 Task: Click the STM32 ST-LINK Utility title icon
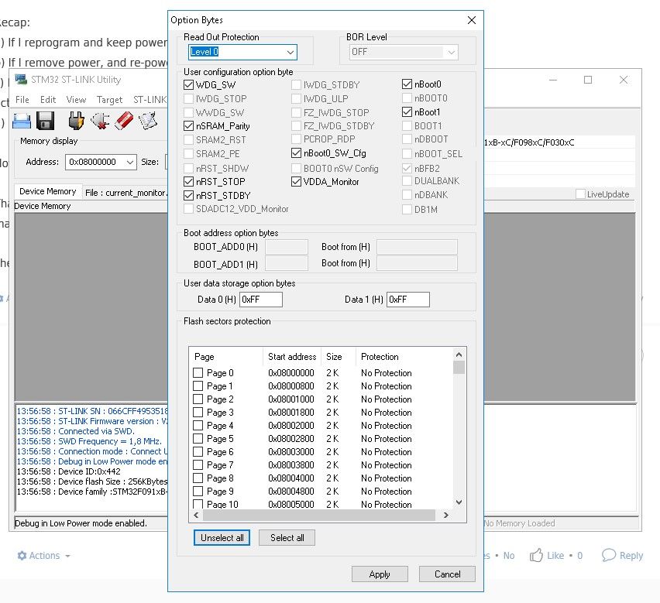pyautogui.click(x=21, y=79)
